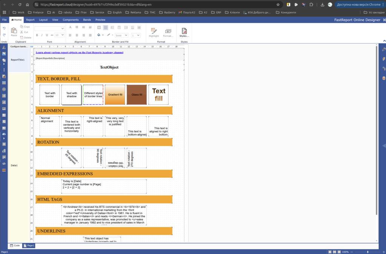Select the CheckBox object in left toolbar
Image resolution: width=386 pixels, height=254 pixels.
tap(4, 122)
